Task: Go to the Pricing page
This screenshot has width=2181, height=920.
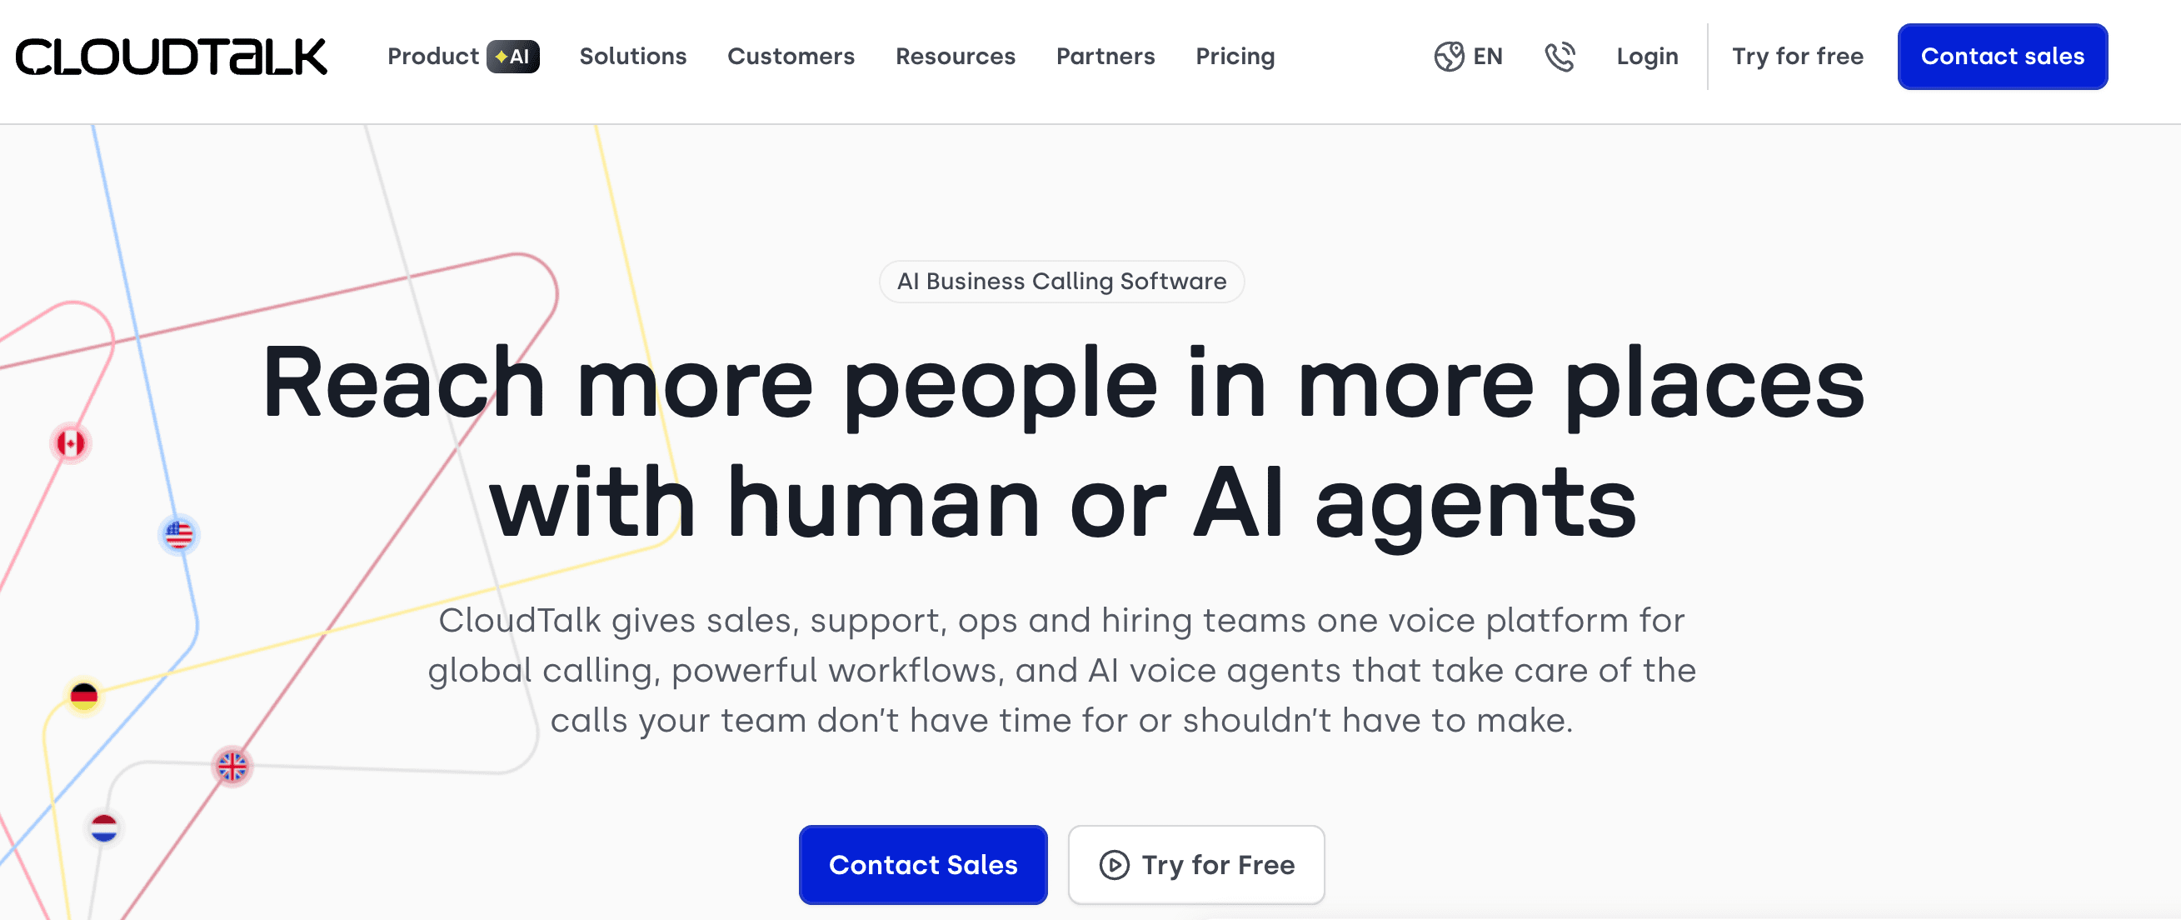Action: 1235,57
